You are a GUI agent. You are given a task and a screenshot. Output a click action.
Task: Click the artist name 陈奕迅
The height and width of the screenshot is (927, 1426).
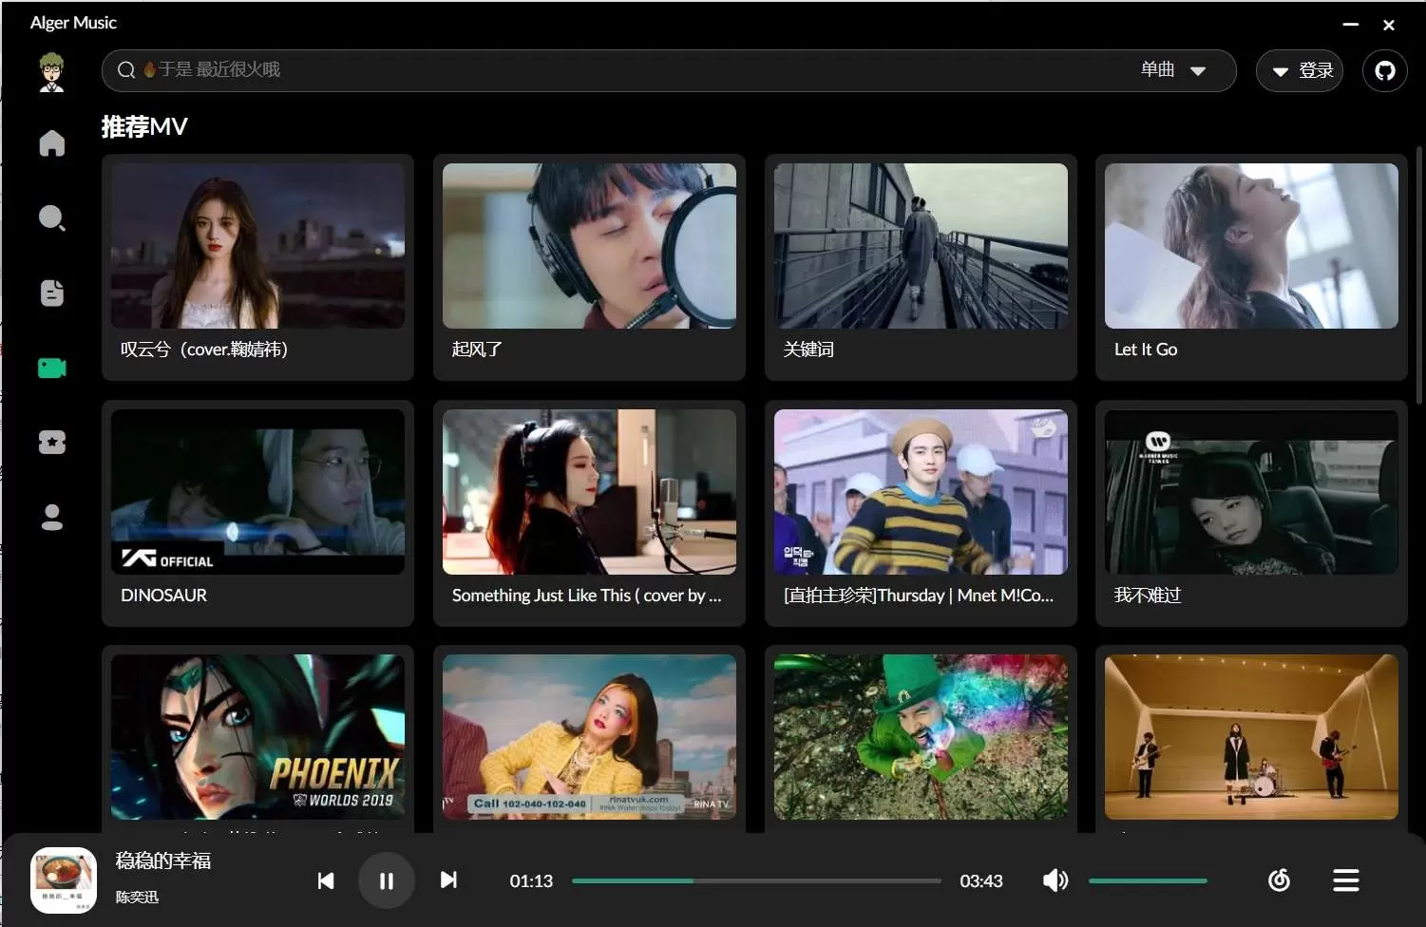click(137, 897)
